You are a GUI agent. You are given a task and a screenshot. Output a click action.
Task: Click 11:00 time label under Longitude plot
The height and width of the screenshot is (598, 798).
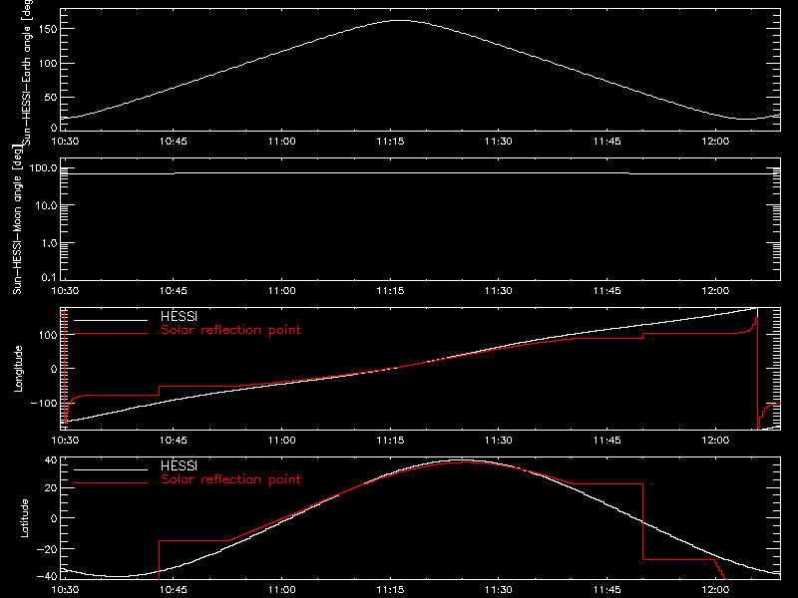(x=282, y=441)
